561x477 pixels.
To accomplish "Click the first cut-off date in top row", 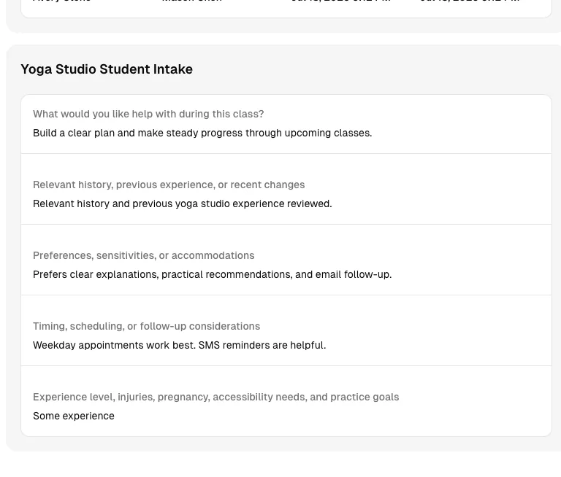I will [340, 1].
